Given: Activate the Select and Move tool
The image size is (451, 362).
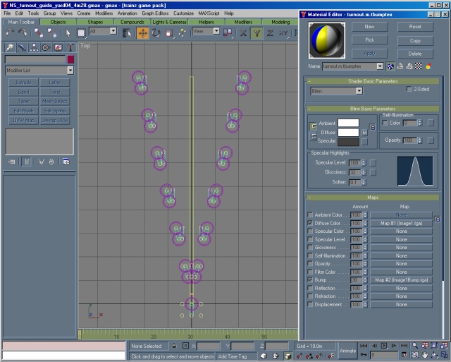Looking at the screenshot, I should pos(142,33).
